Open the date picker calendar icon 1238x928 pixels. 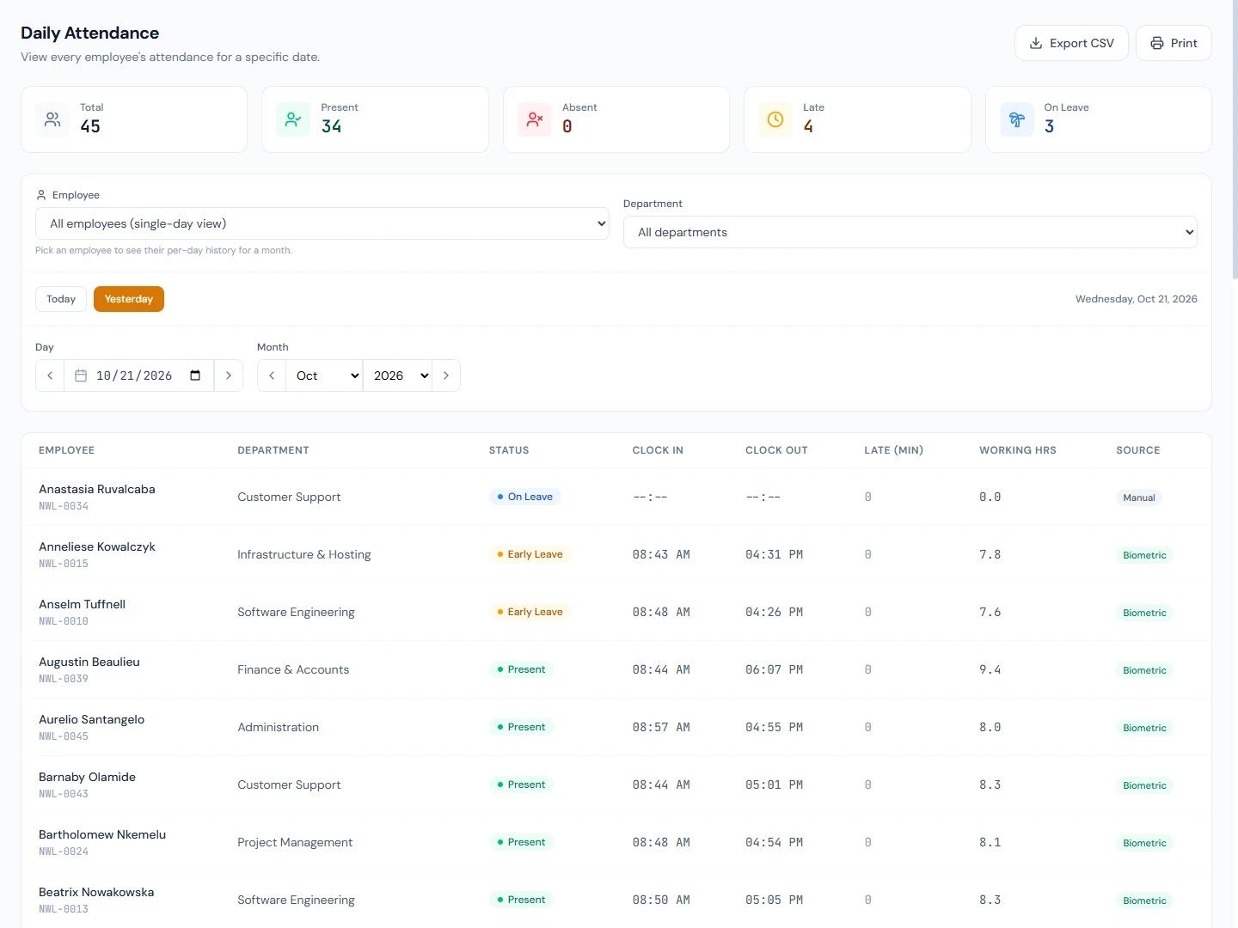(x=195, y=375)
